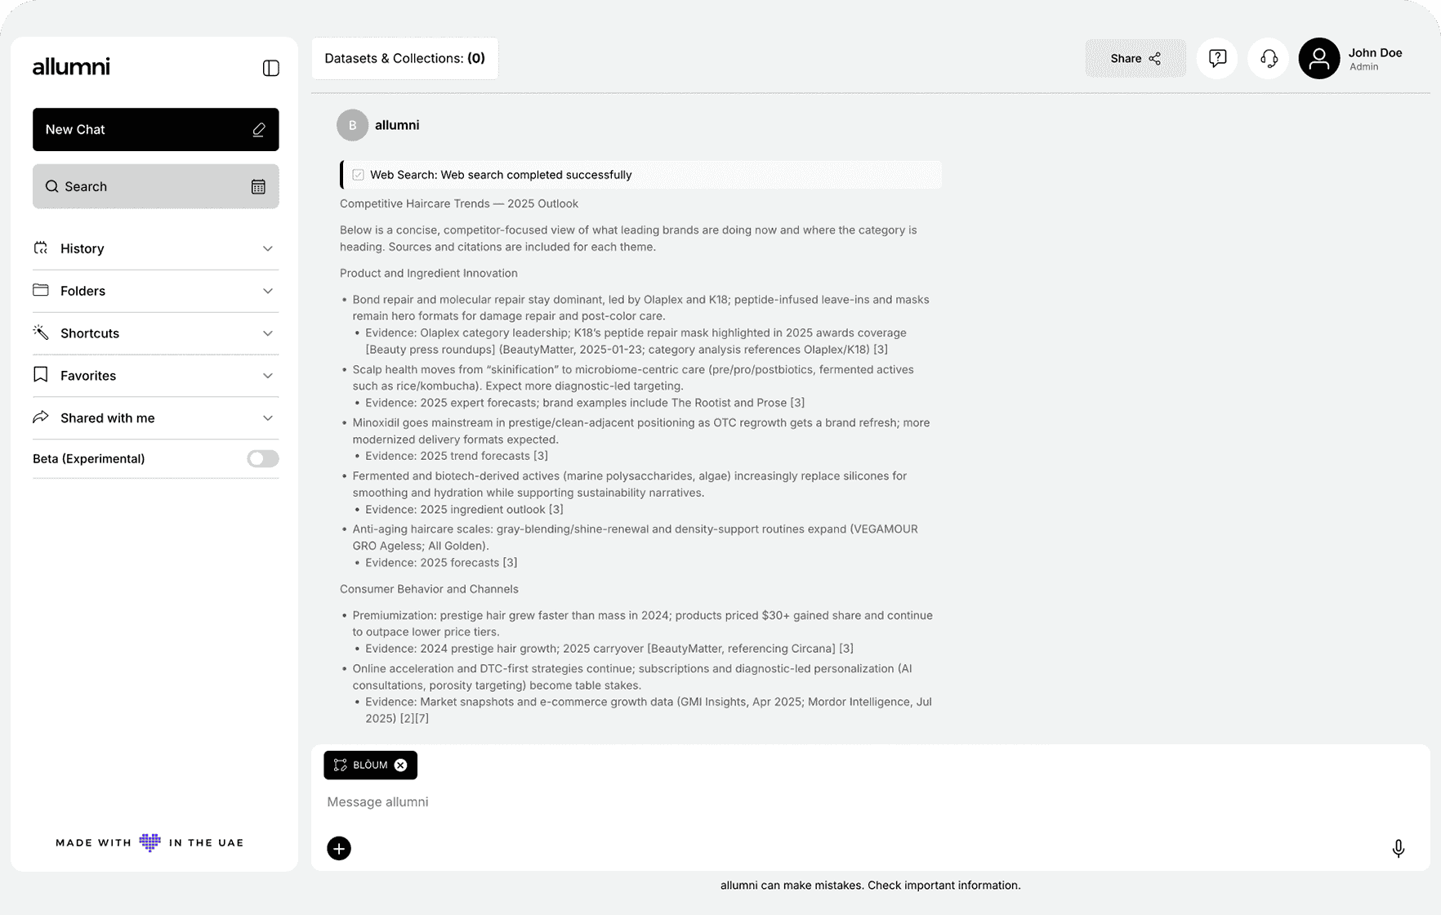
Task: Click the web search completed checkbox
Action: [x=359, y=174]
